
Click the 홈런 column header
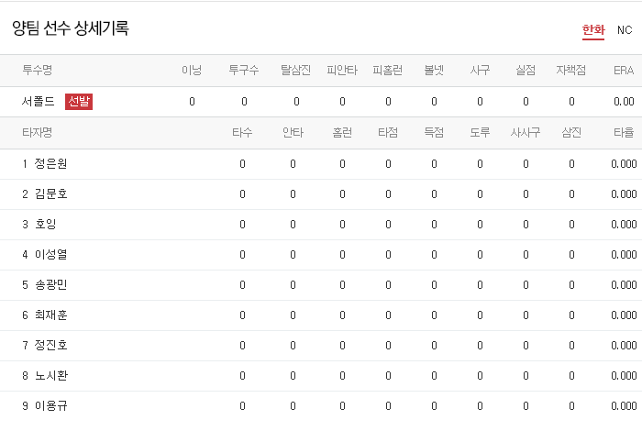[x=342, y=132]
